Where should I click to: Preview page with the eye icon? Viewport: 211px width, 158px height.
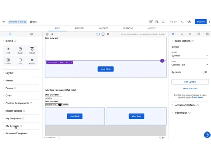point(189,22)
